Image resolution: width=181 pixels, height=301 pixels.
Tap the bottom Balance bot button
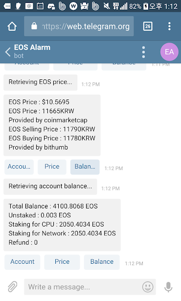(102, 262)
